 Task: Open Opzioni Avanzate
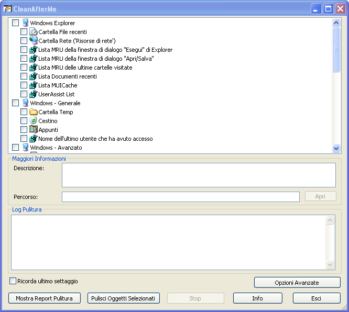[297, 283]
